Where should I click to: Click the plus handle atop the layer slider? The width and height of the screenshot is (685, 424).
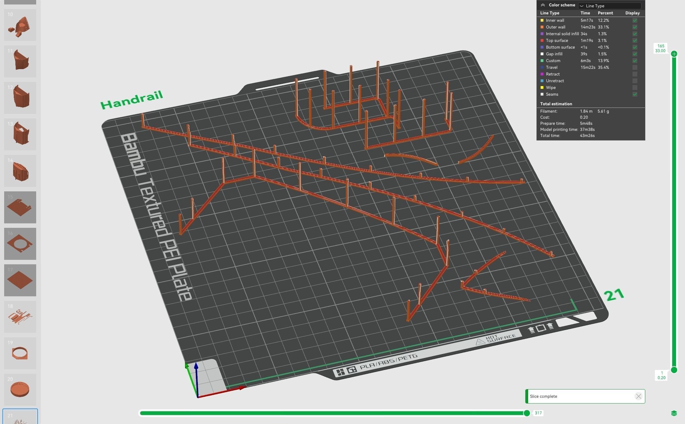pos(674,54)
